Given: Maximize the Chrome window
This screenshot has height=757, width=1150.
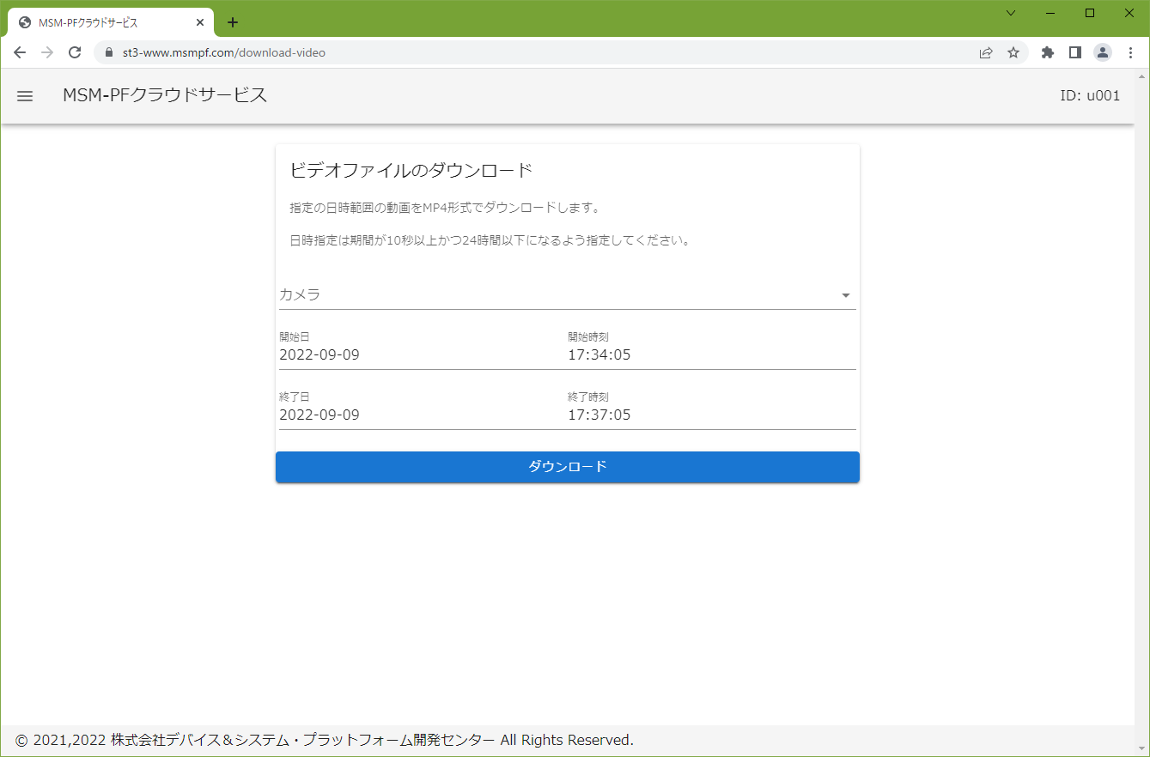Looking at the screenshot, I should coord(1090,13).
